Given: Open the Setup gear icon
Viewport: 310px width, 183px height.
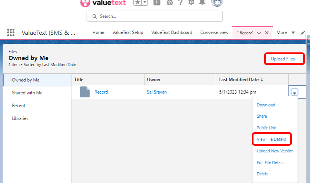Looking at the screenshot, I should point(191,3).
